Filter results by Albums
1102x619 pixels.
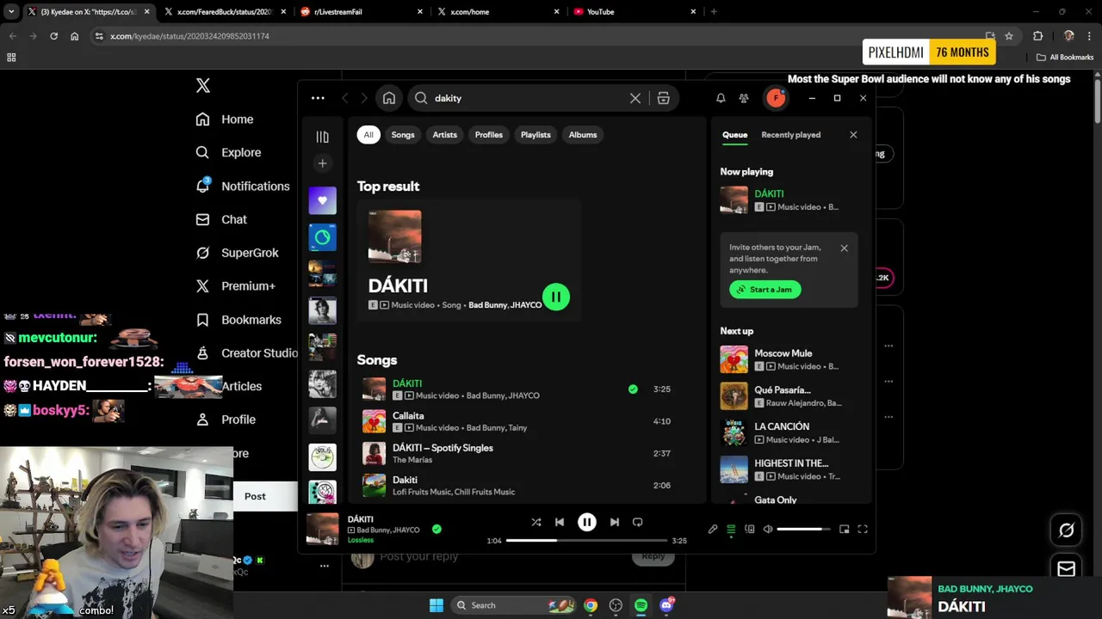(583, 135)
